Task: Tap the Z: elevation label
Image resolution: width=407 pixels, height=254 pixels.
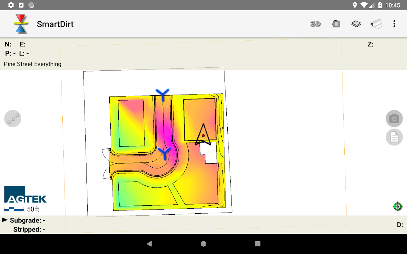Action: click(x=370, y=44)
